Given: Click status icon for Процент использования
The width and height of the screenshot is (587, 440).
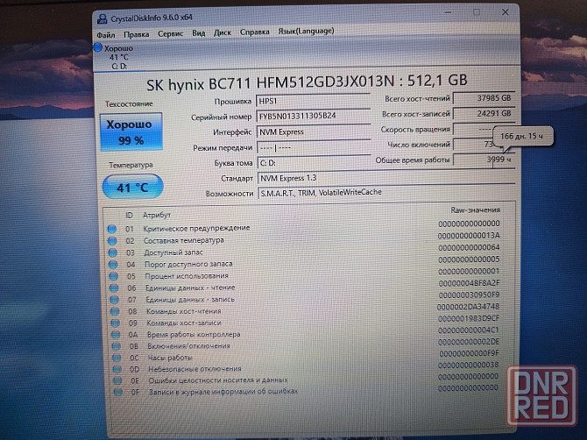Looking at the screenshot, I should coord(113,276).
